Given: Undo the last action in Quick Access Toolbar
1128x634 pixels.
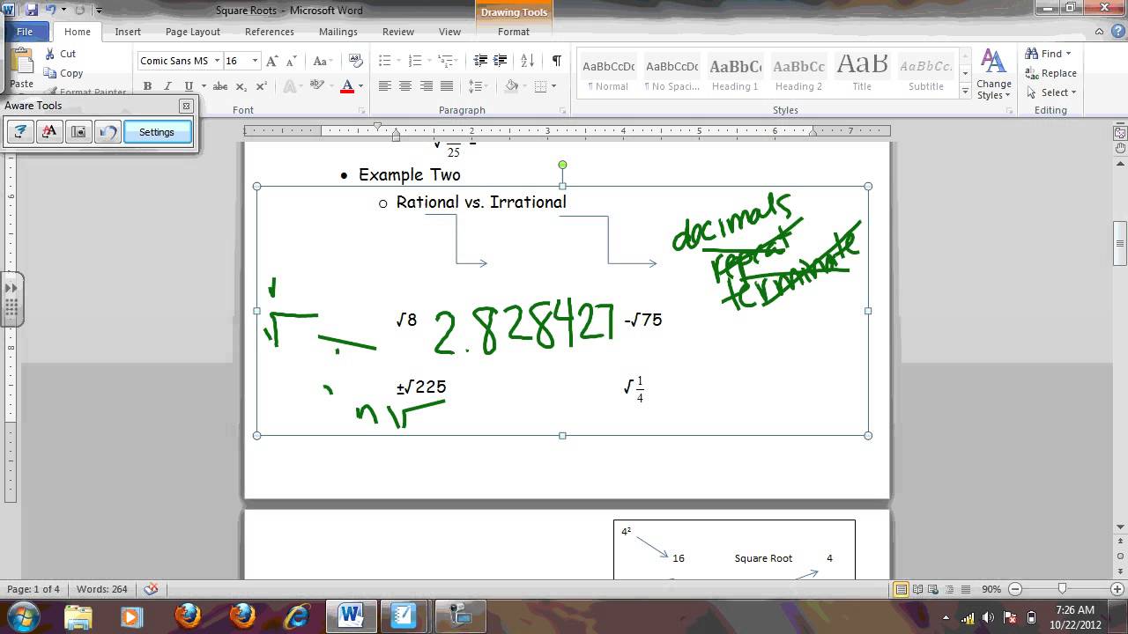Looking at the screenshot, I should 51,10.
